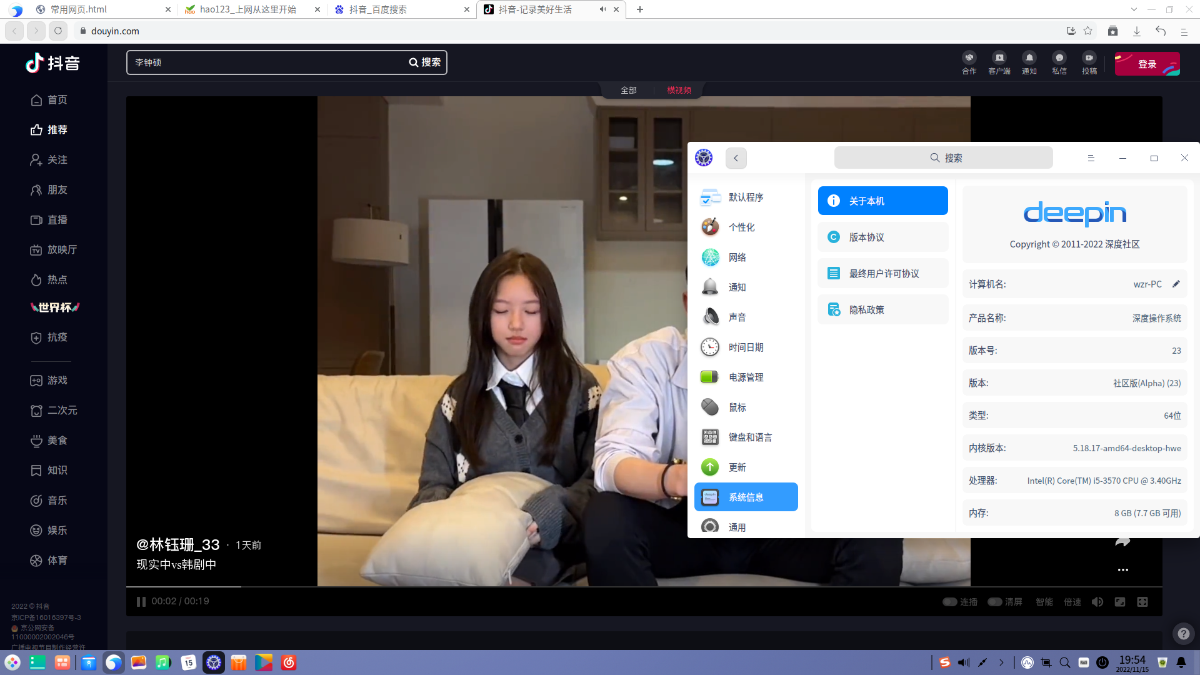Select 热点 in the Douyin sidebar
This screenshot has width=1200, height=675.
point(57,279)
